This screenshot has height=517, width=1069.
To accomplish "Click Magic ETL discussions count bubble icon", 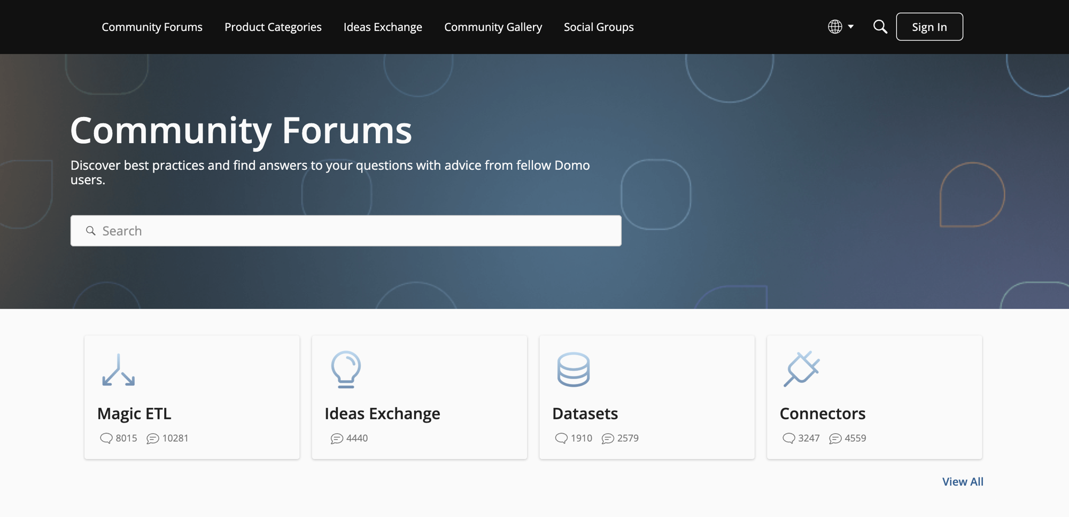I will coord(106,438).
